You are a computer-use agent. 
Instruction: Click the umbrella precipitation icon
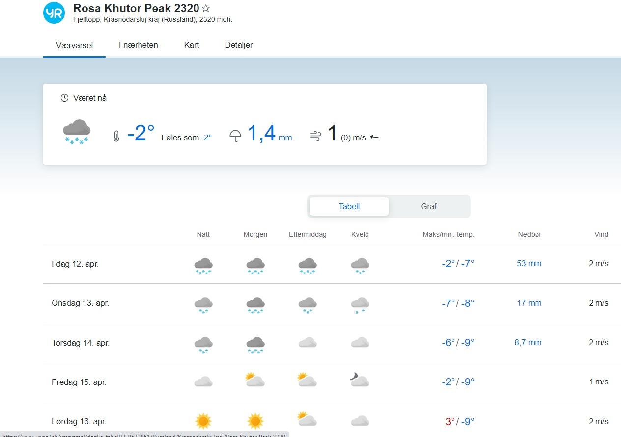[x=235, y=136]
